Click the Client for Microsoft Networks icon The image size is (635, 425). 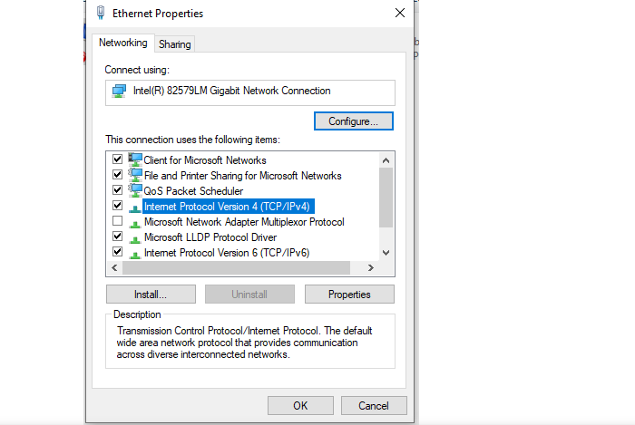tap(135, 159)
